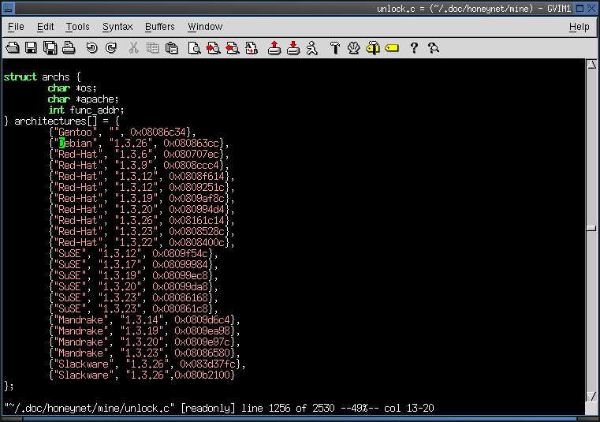This screenshot has height=422, width=600.
Task: Click the scrollbar up arrow
Action: pyautogui.click(x=591, y=65)
